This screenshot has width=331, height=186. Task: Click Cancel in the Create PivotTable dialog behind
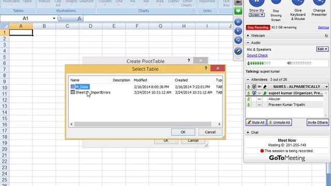coord(193,141)
